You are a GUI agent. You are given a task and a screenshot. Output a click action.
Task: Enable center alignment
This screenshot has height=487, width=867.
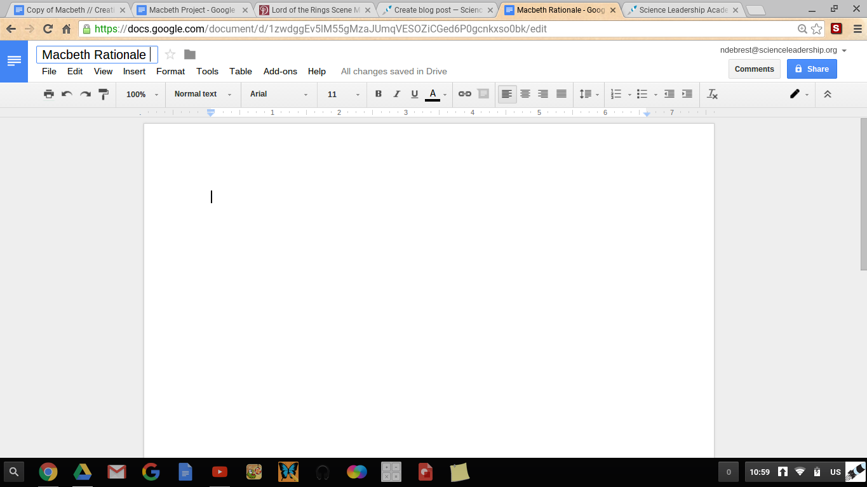[525, 94]
